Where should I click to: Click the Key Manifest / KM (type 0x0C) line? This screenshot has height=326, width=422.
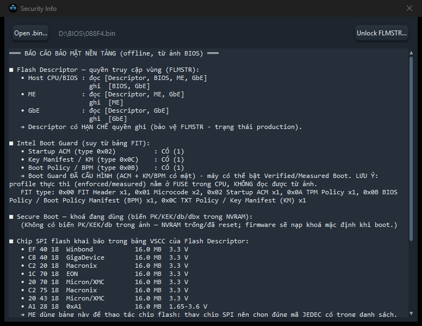(103, 159)
